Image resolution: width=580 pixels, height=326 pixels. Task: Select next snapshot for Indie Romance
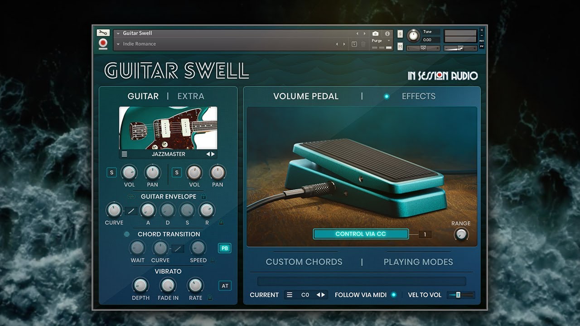pyautogui.click(x=344, y=44)
